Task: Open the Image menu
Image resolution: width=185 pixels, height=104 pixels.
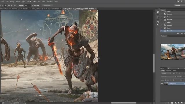Action: click(x=12, y=2)
